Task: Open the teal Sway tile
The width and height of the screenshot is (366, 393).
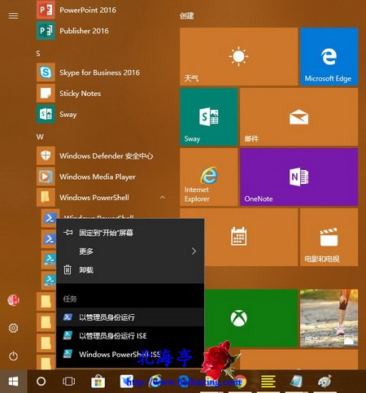Action: pyautogui.click(x=209, y=116)
